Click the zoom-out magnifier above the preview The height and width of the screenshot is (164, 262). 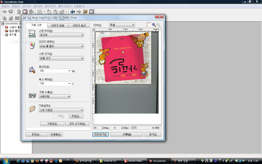click(158, 25)
